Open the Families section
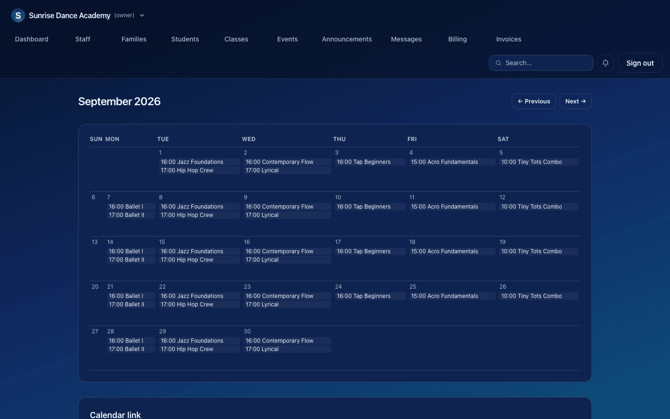Screen dimensions: 670x419 [134, 39]
